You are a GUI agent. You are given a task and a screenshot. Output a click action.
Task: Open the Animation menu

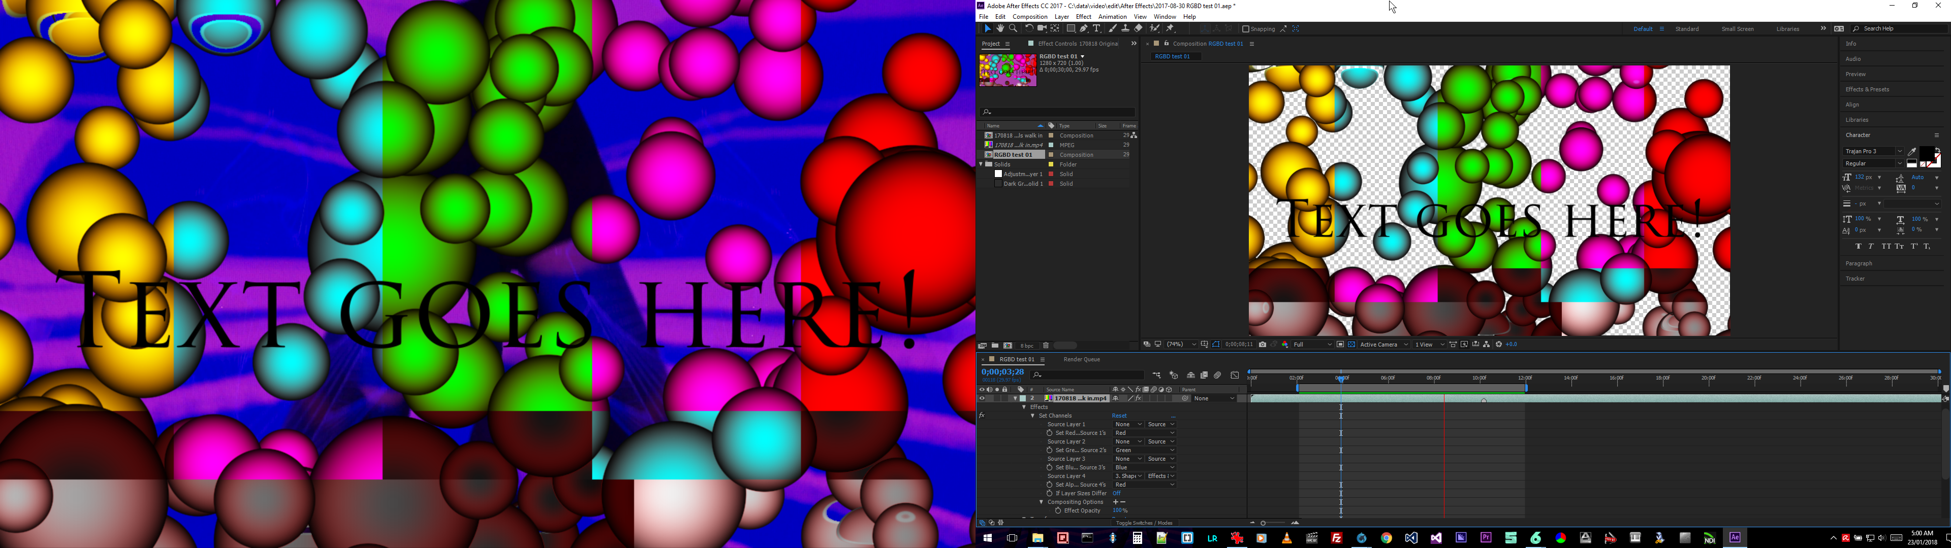1112,17
